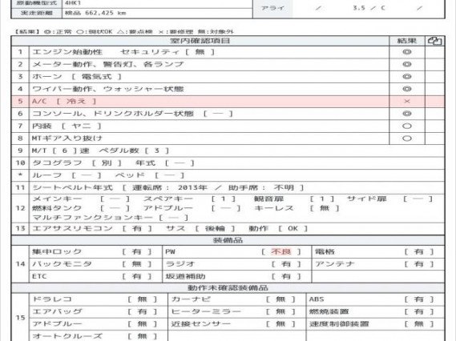Click the double-circle result for engine start

407,52
